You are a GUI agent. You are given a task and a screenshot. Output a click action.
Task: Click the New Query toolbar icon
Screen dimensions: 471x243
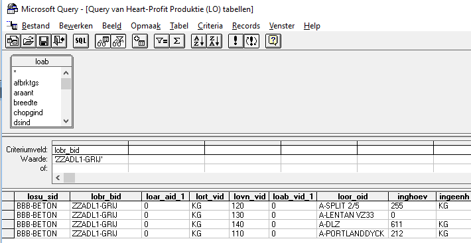pos(13,41)
